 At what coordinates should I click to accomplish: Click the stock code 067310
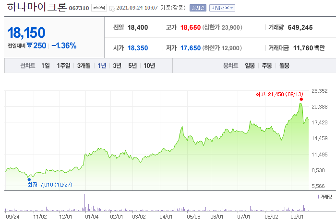pos(79,8)
